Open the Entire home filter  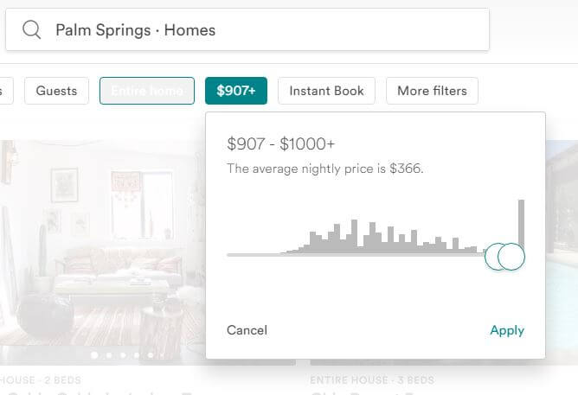[147, 91]
